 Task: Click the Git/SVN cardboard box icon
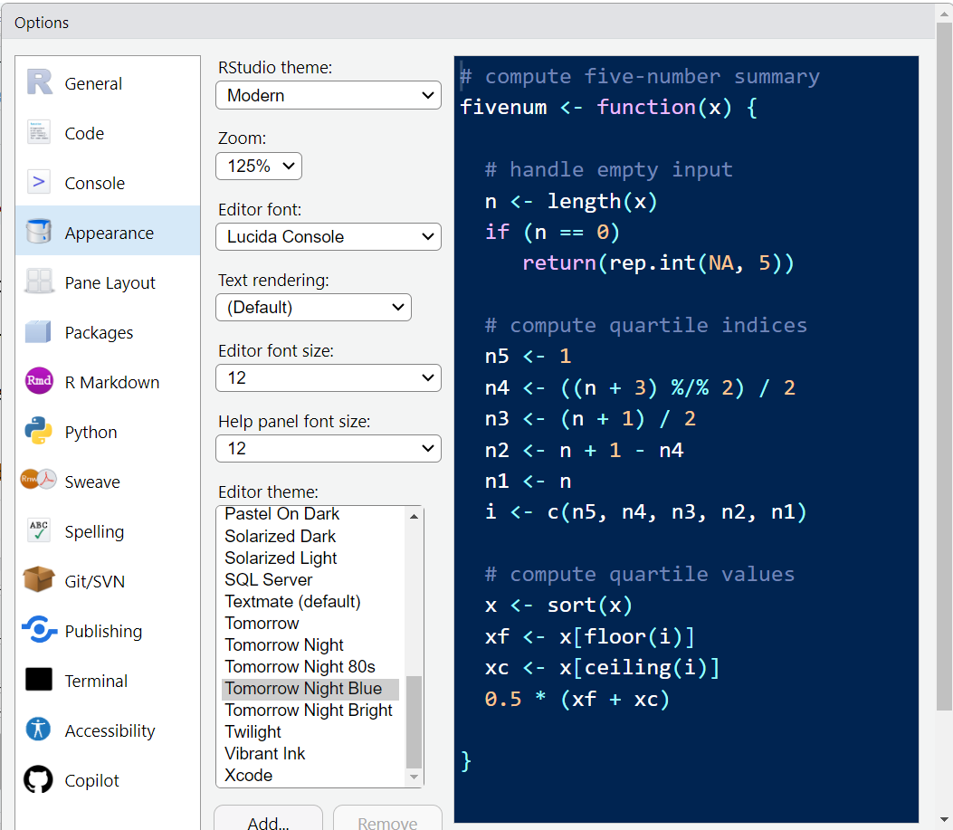[39, 581]
